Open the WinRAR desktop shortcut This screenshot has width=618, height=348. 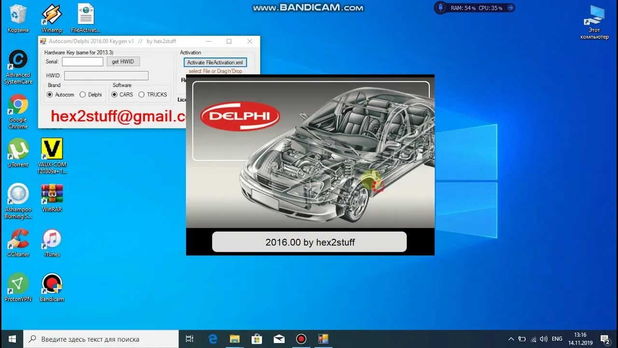52,198
